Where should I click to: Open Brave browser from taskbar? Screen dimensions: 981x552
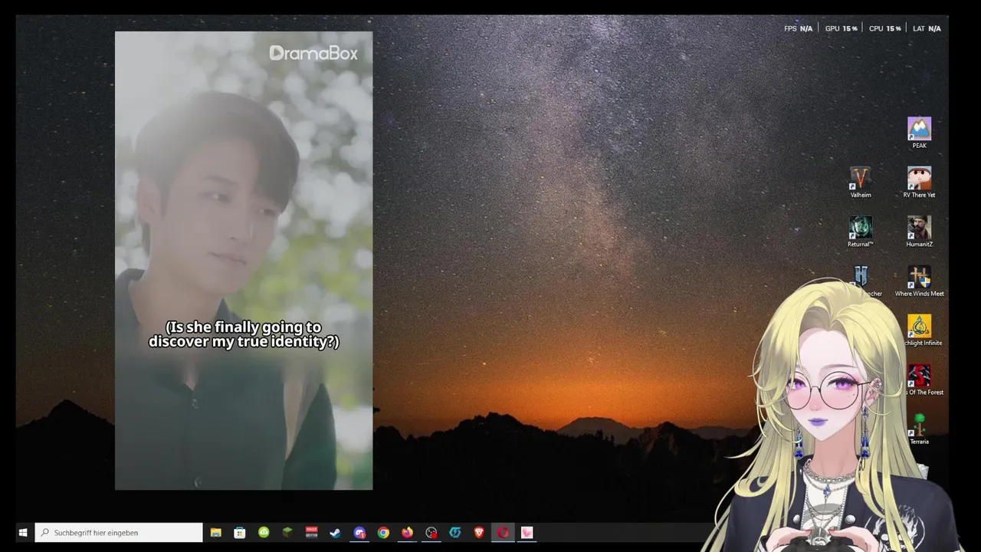tap(479, 533)
